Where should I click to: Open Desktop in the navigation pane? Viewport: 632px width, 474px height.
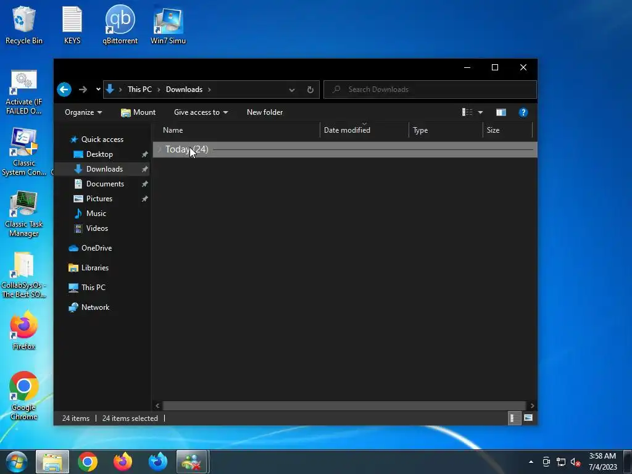pyautogui.click(x=99, y=154)
